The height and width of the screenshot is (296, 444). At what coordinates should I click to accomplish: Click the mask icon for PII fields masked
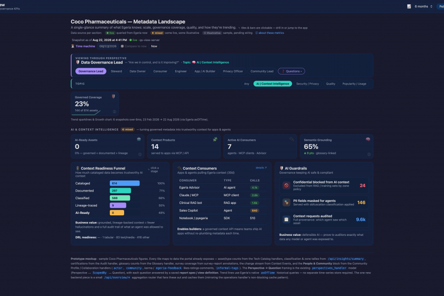(286, 202)
